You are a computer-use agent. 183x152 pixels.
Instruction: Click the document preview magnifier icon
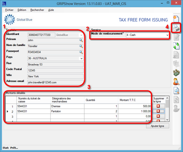click(x=176, y=91)
